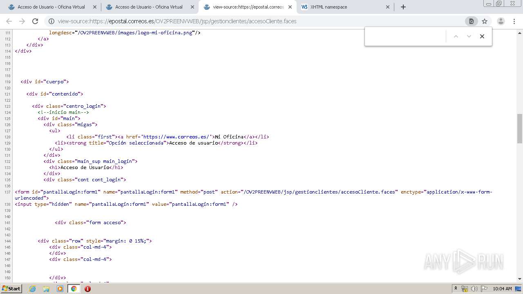Screen dimensions: 523x294
Task: Click the hidden input on line 138
Action: point(126,204)
